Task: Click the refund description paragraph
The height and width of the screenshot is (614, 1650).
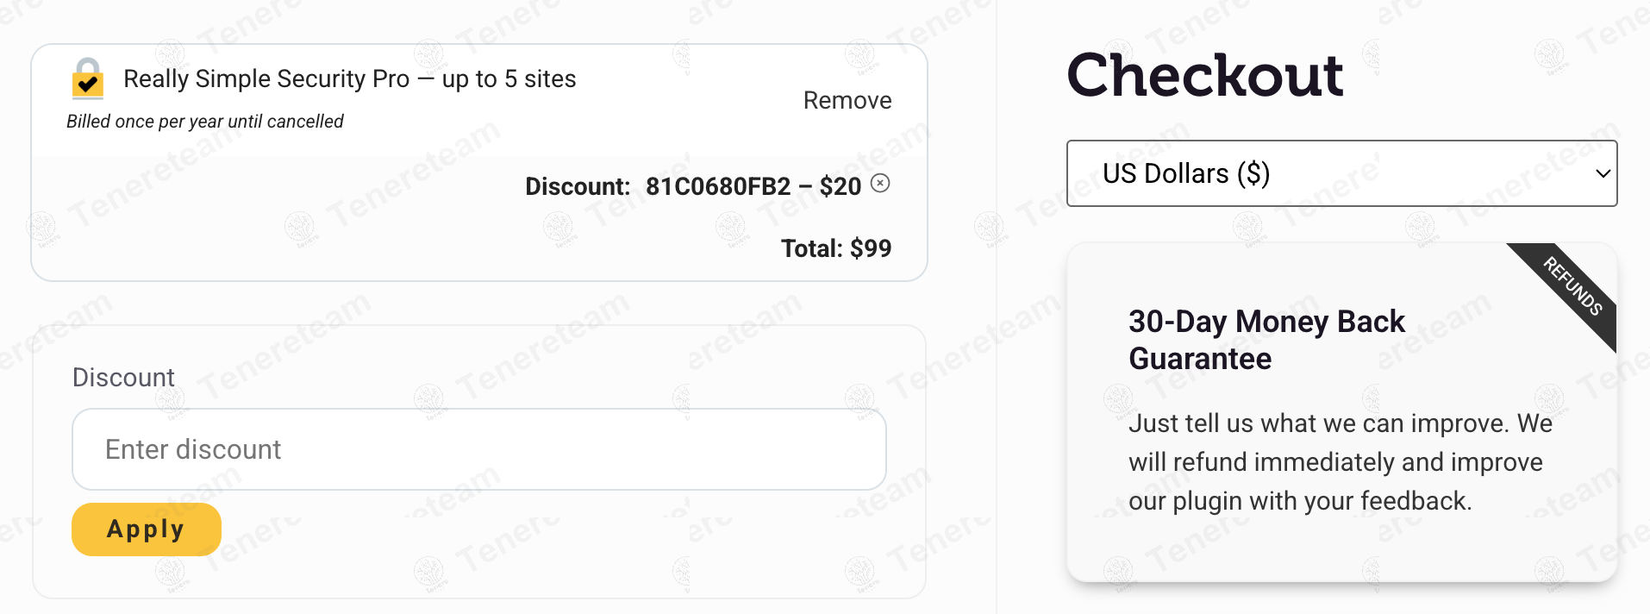Action: click(x=1340, y=462)
